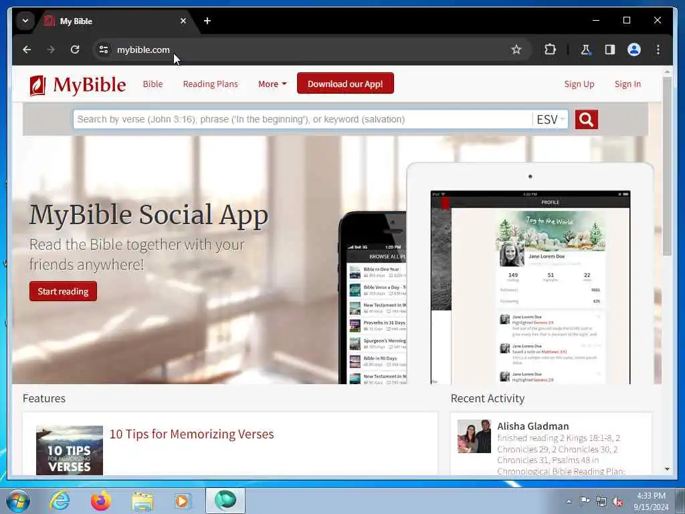Image resolution: width=685 pixels, height=514 pixels.
Task: Open Action Center flag tray icon
Action: pyautogui.click(x=584, y=501)
